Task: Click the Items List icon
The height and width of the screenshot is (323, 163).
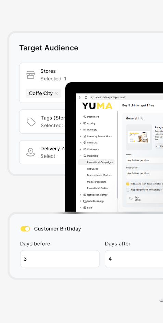Action: (85, 142)
